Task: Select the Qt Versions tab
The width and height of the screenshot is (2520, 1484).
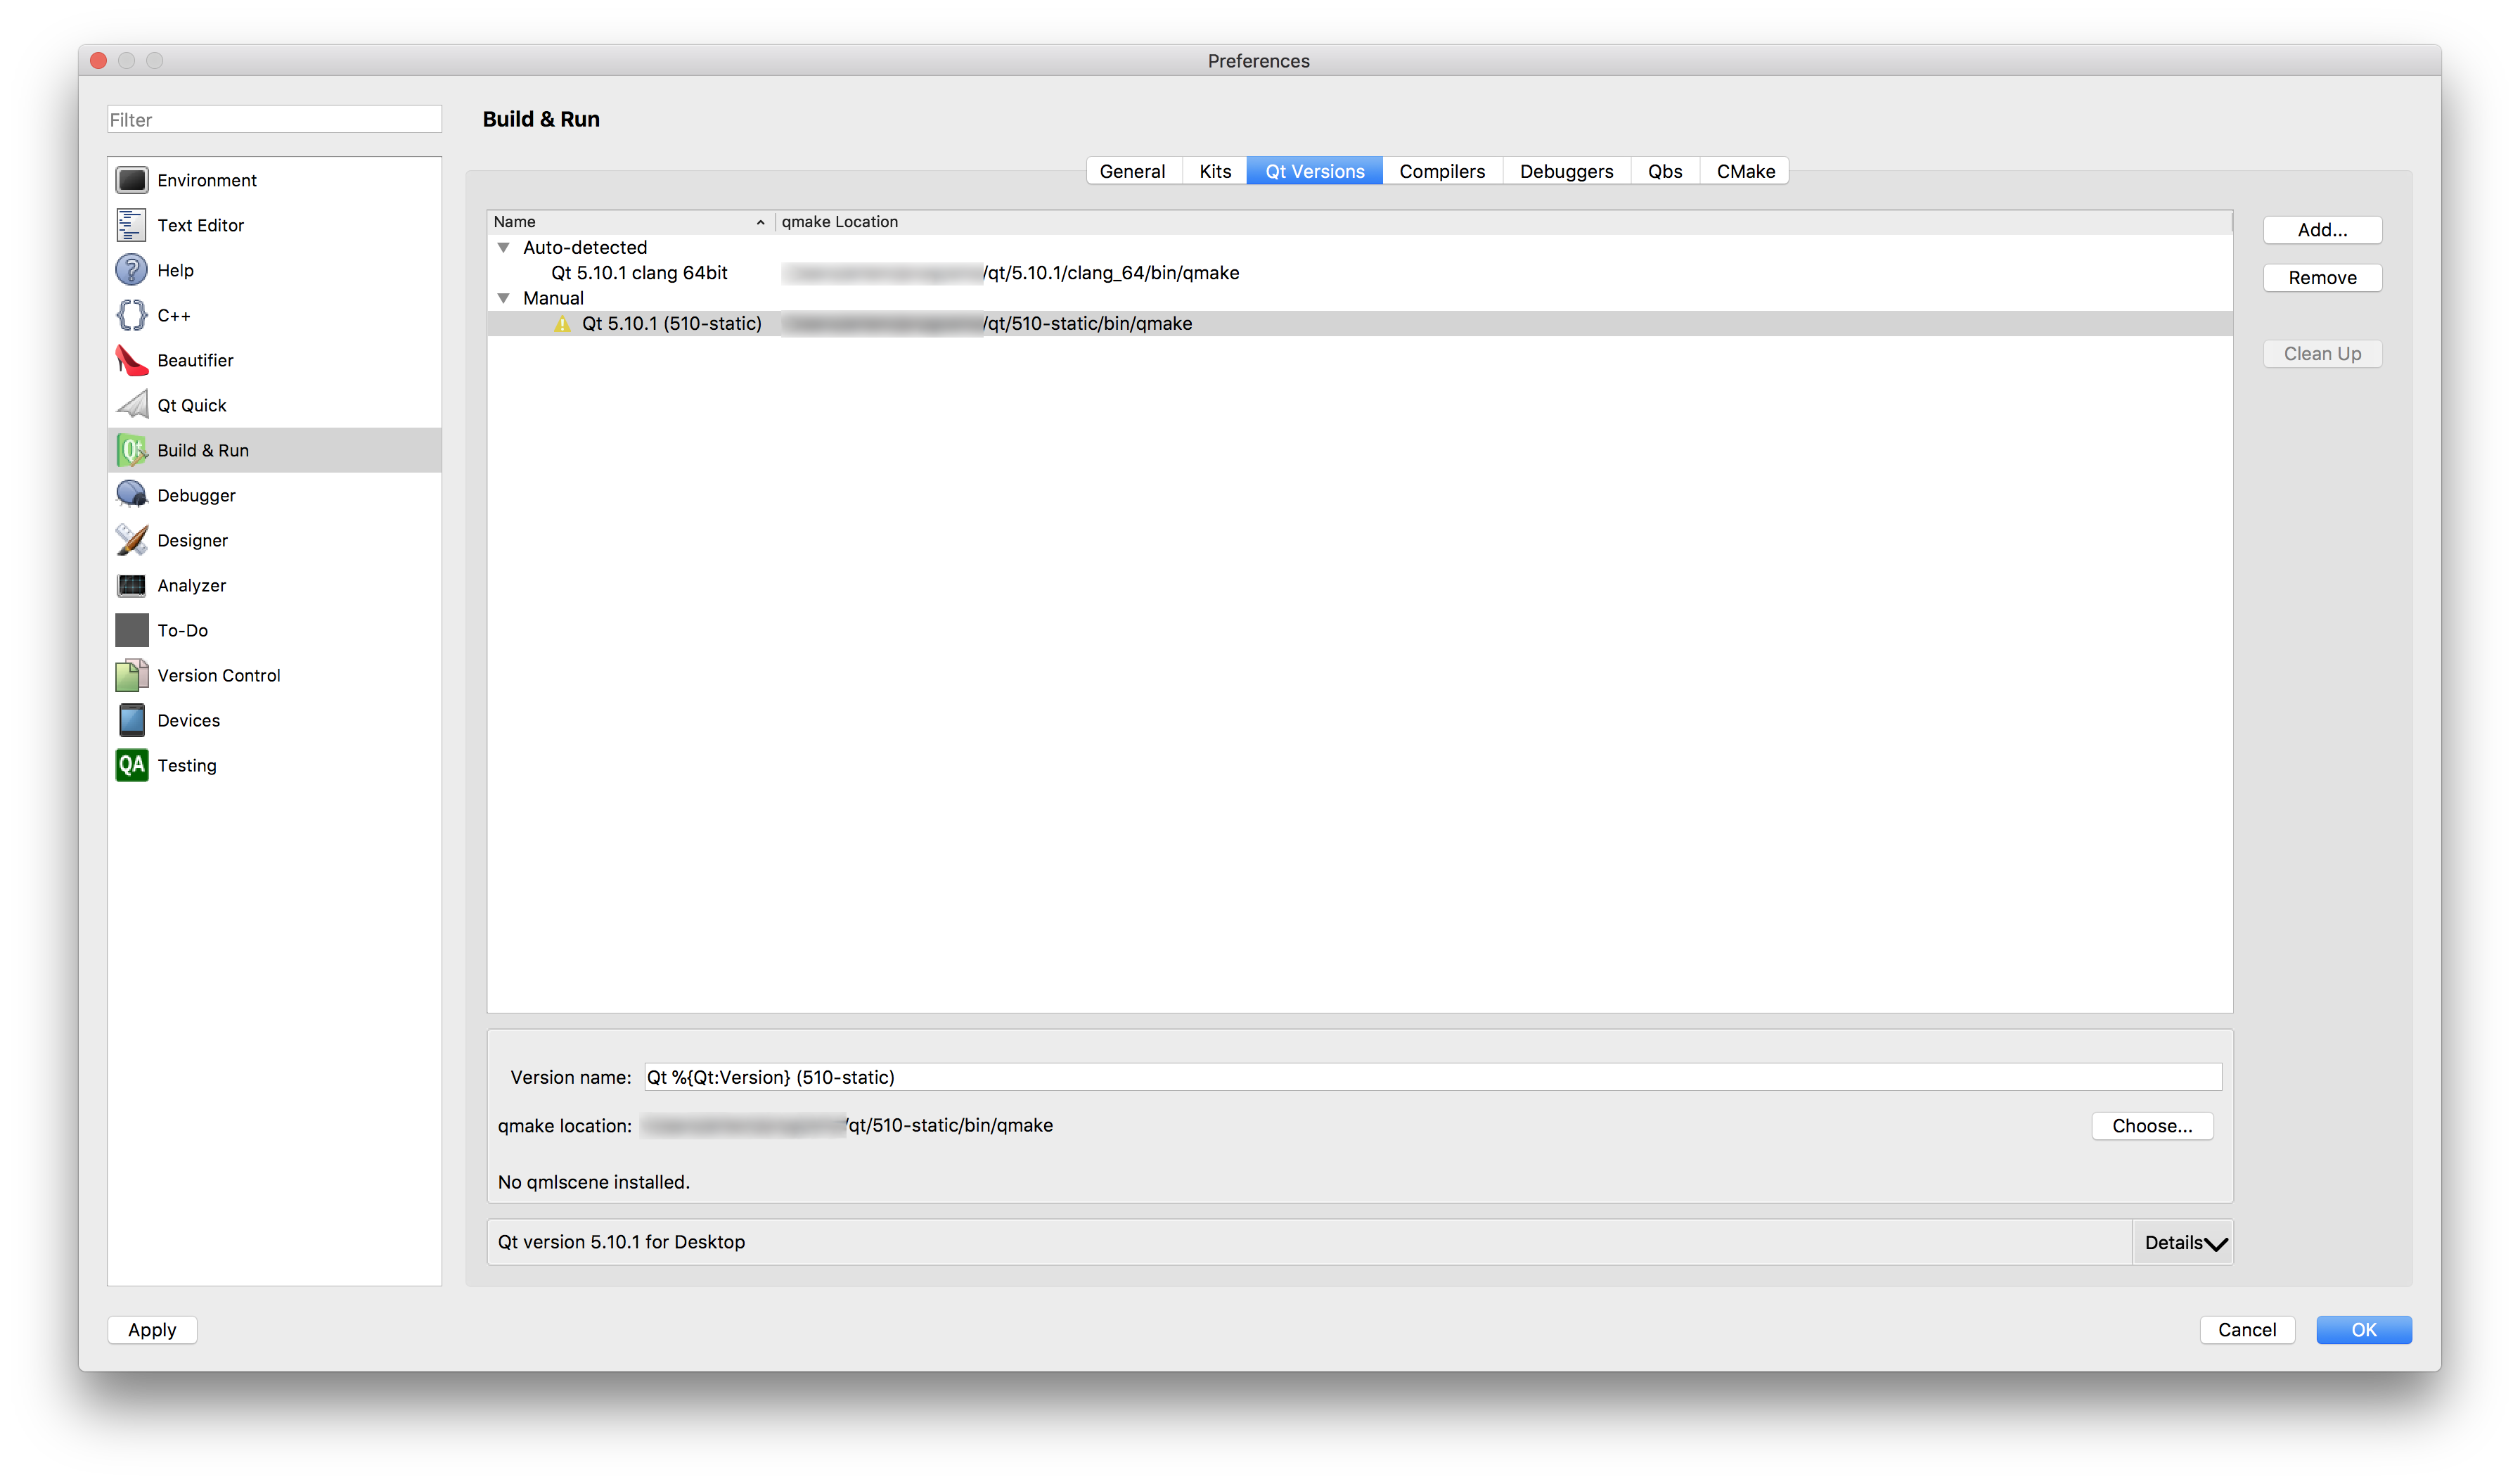Action: click(1315, 171)
